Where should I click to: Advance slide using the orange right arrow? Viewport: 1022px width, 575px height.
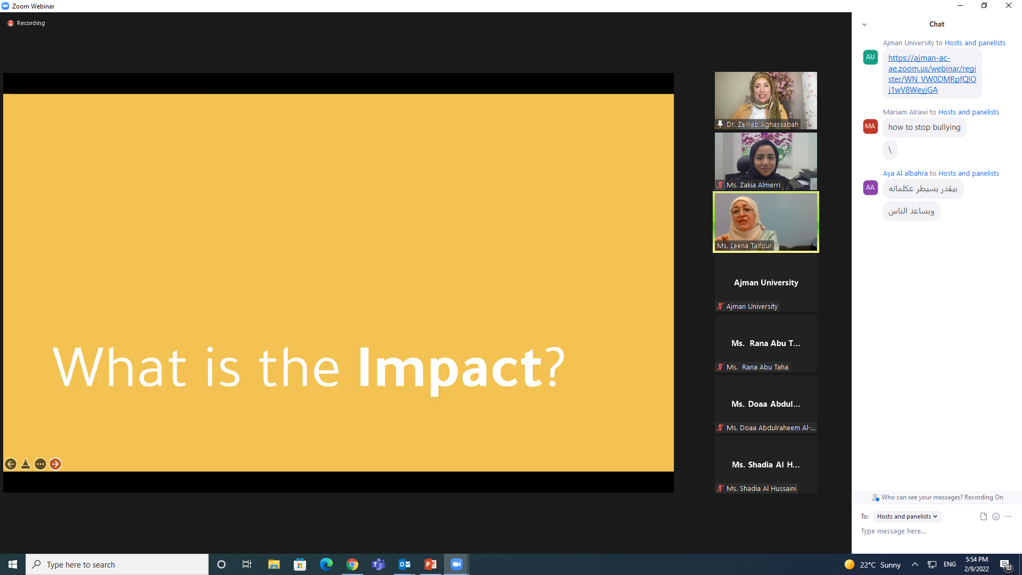55,464
